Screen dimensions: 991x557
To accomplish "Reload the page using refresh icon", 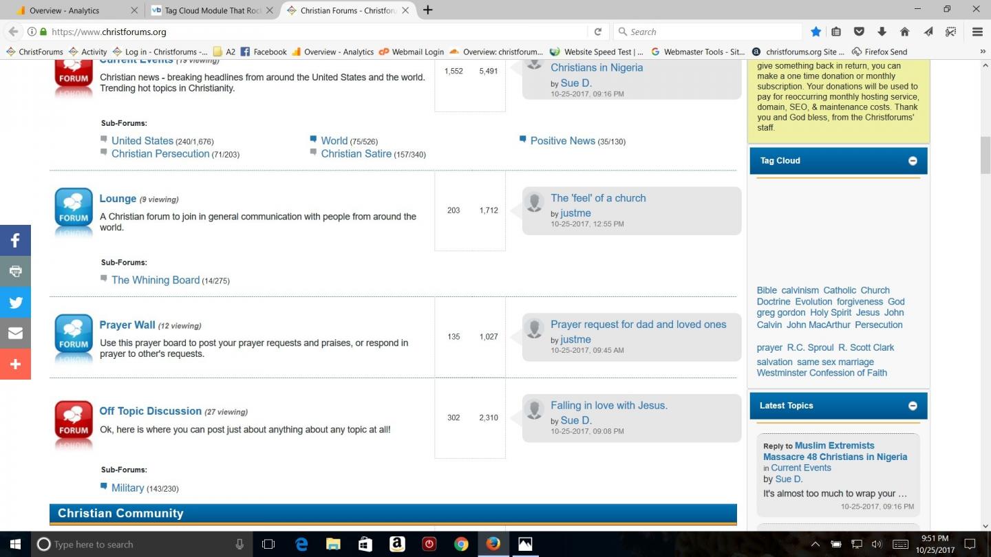I will coord(597,32).
